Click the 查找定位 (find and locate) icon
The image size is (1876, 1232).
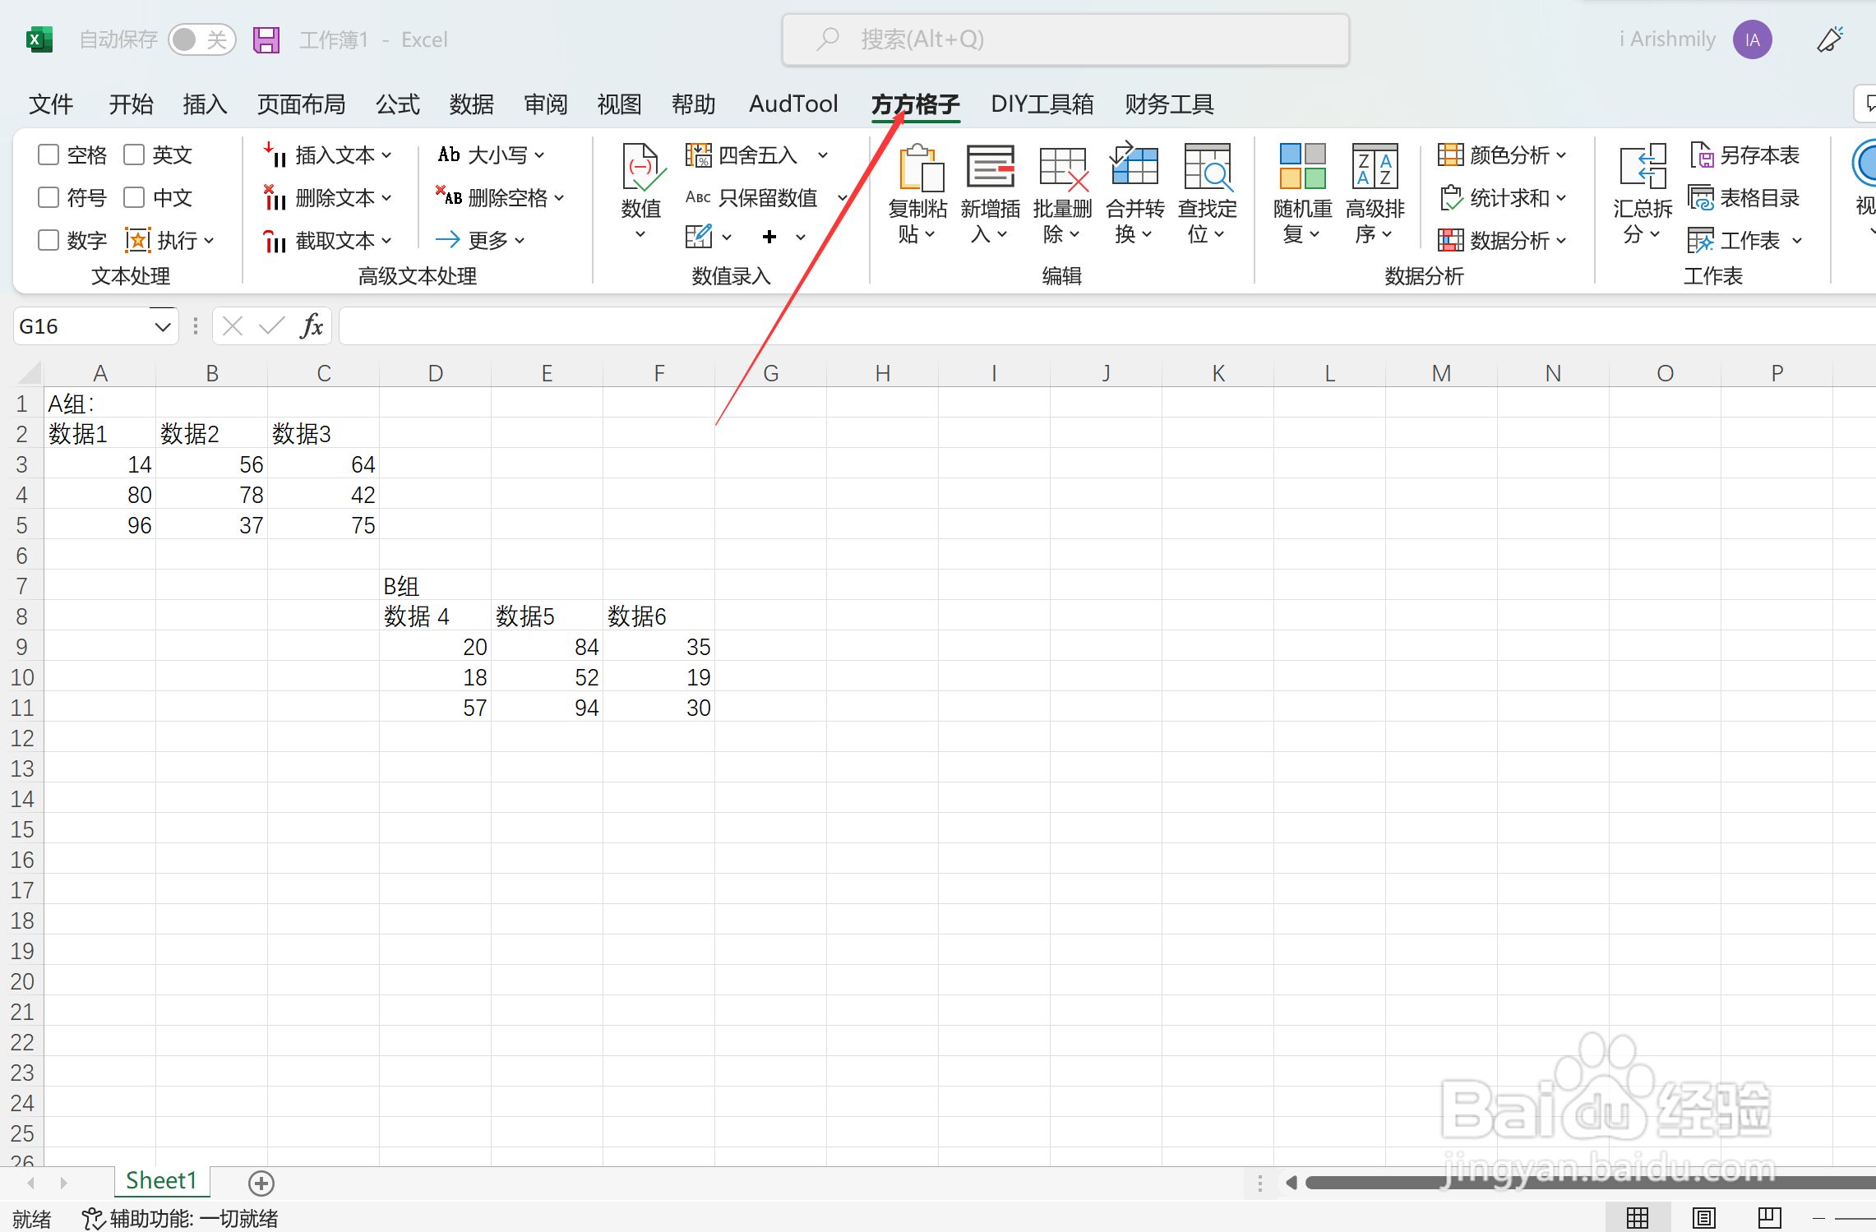click(1207, 169)
